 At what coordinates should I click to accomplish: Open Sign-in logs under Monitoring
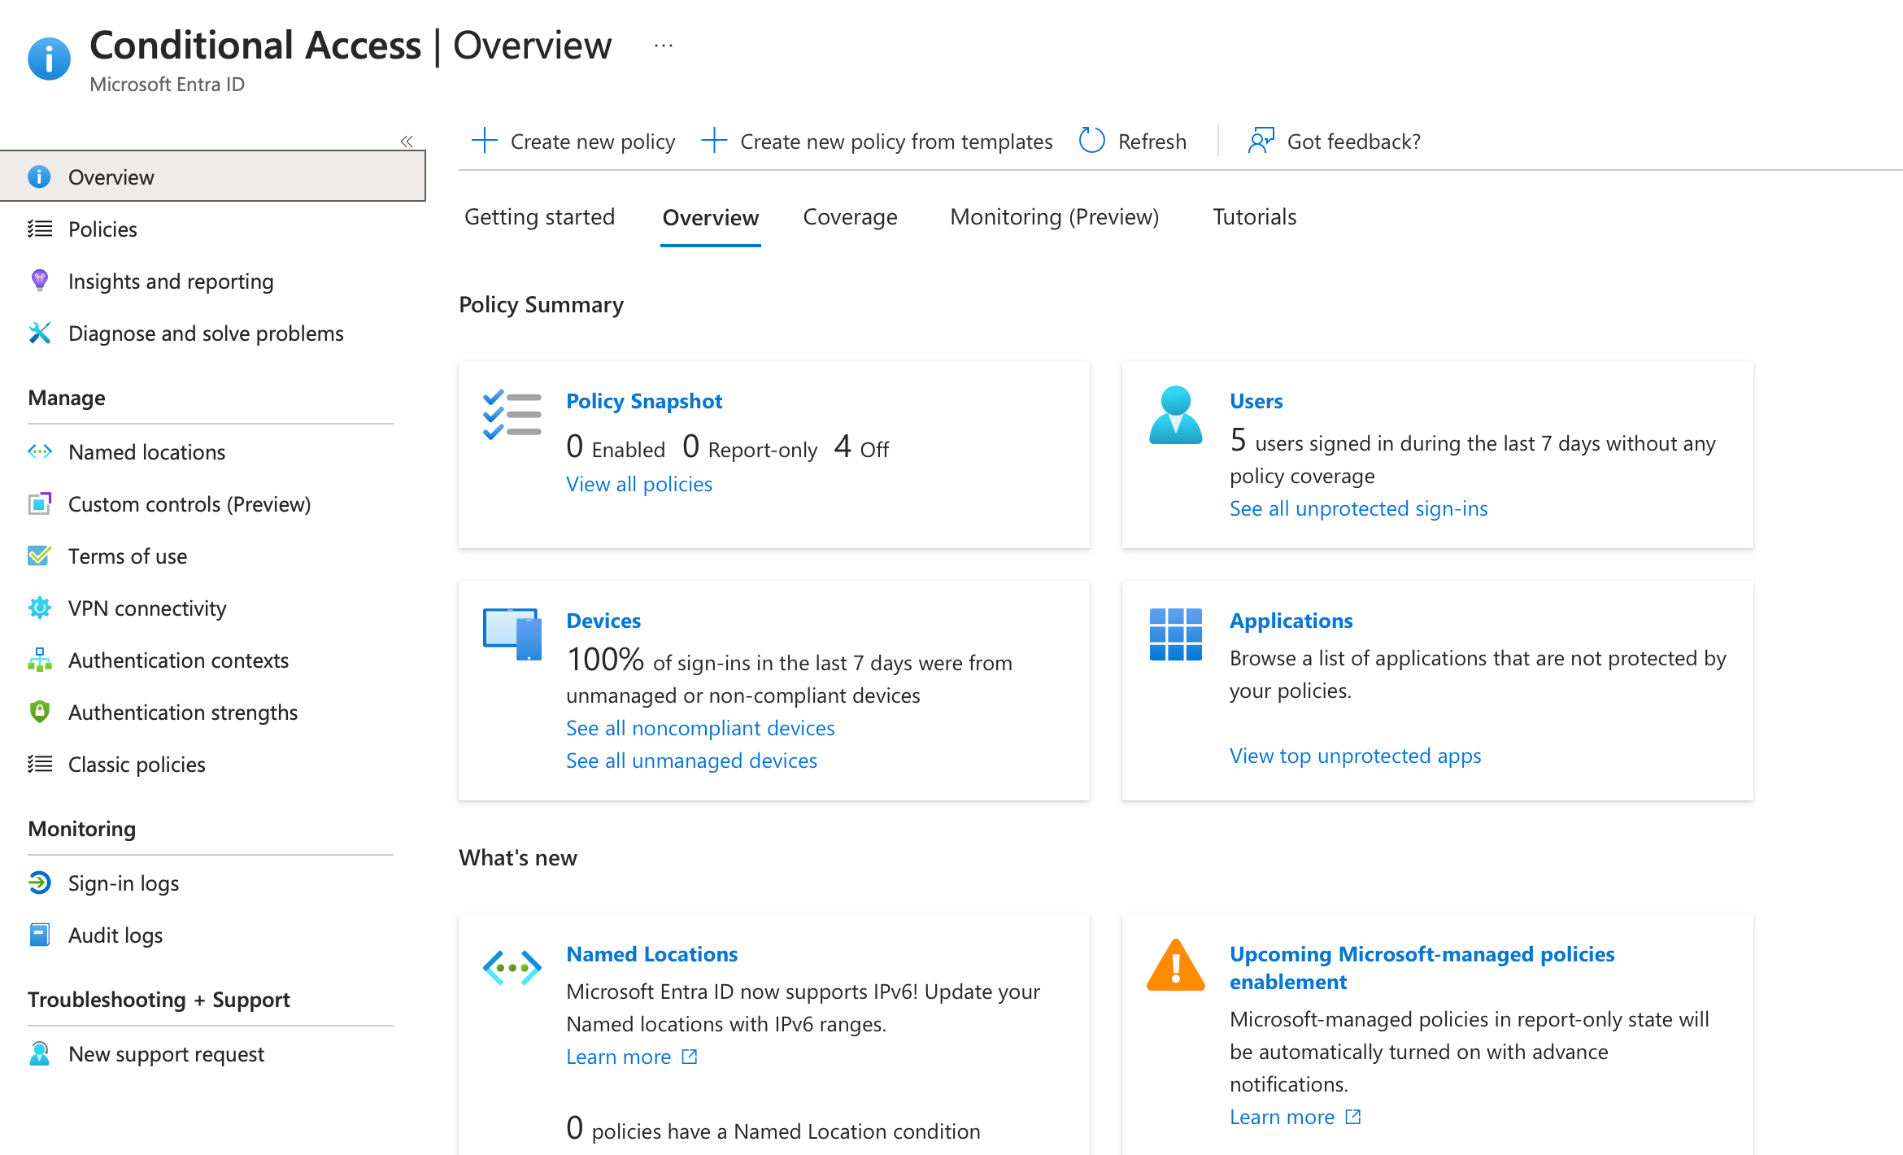pos(124,883)
